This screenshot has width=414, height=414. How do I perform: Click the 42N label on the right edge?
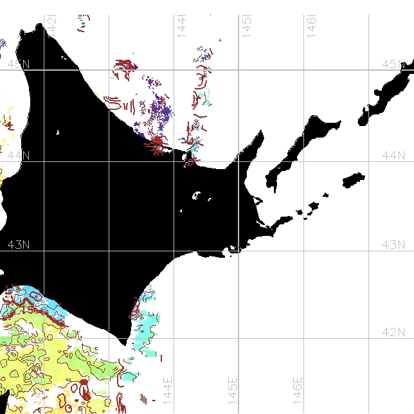click(393, 332)
